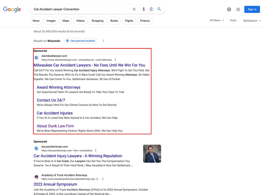Screen dimensions: 263x195
Task: Click the slamdunklawyer.com site name
Action: 54,56
